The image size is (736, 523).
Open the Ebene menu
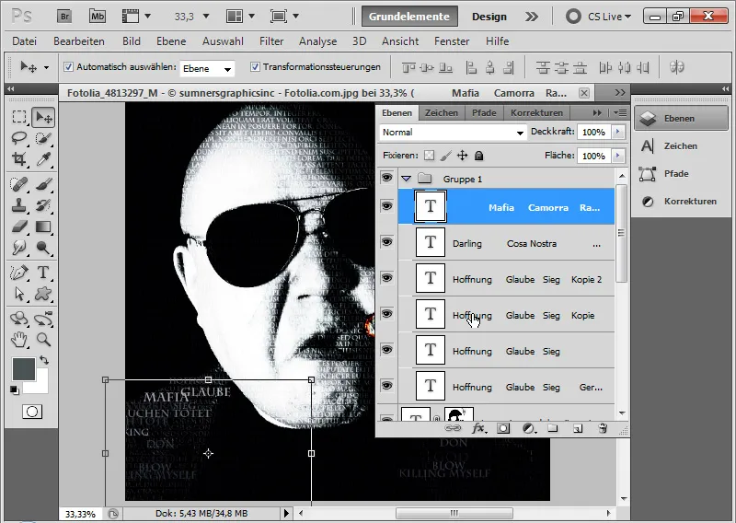coord(171,41)
